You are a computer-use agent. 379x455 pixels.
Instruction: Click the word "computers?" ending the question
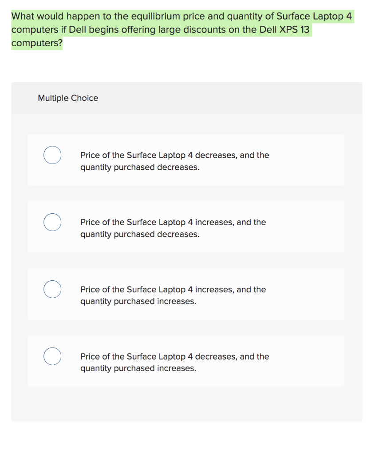37,44
